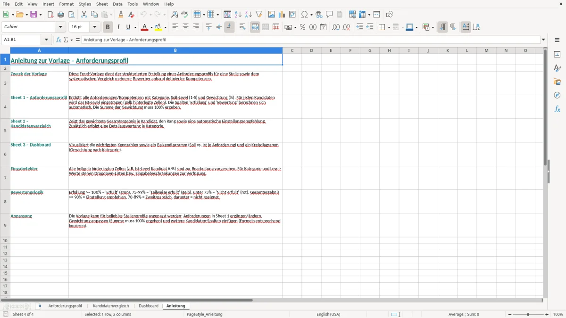Expand the Open document dropdown arrow
The width and height of the screenshot is (566, 318).
point(26,15)
